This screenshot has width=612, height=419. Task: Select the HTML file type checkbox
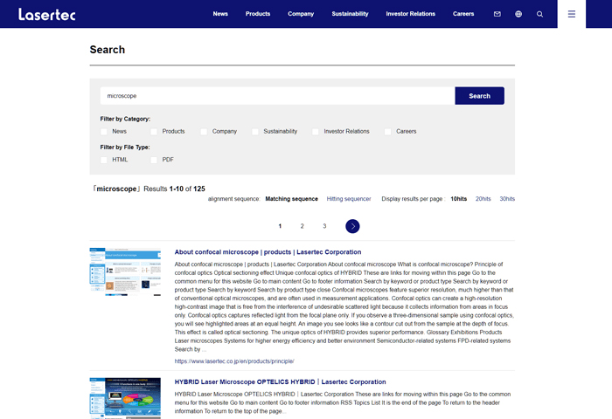pyautogui.click(x=104, y=161)
